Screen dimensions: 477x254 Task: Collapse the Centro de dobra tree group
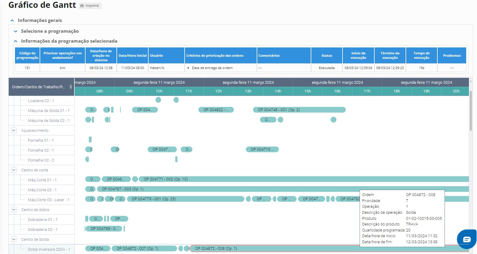click(x=14, y=210)
